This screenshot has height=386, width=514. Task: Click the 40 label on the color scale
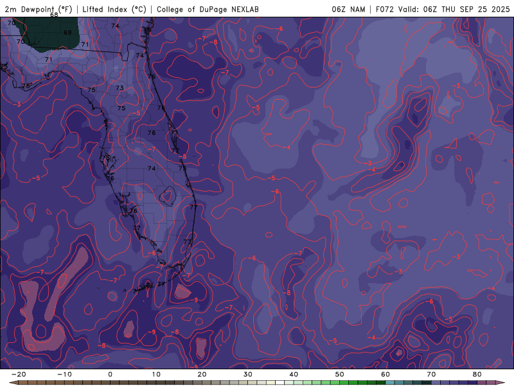(x=294, y=374)
